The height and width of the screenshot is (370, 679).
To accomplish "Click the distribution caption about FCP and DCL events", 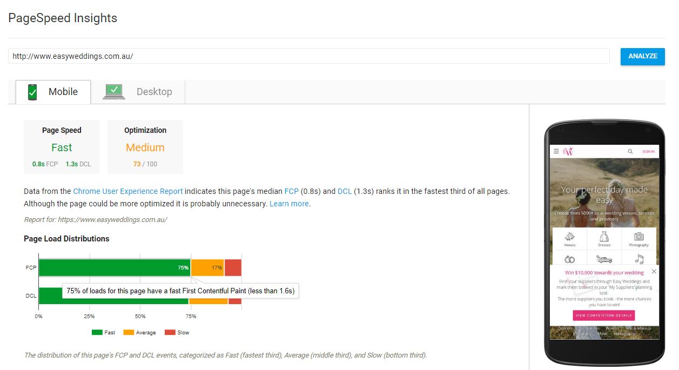I will 225,355.
